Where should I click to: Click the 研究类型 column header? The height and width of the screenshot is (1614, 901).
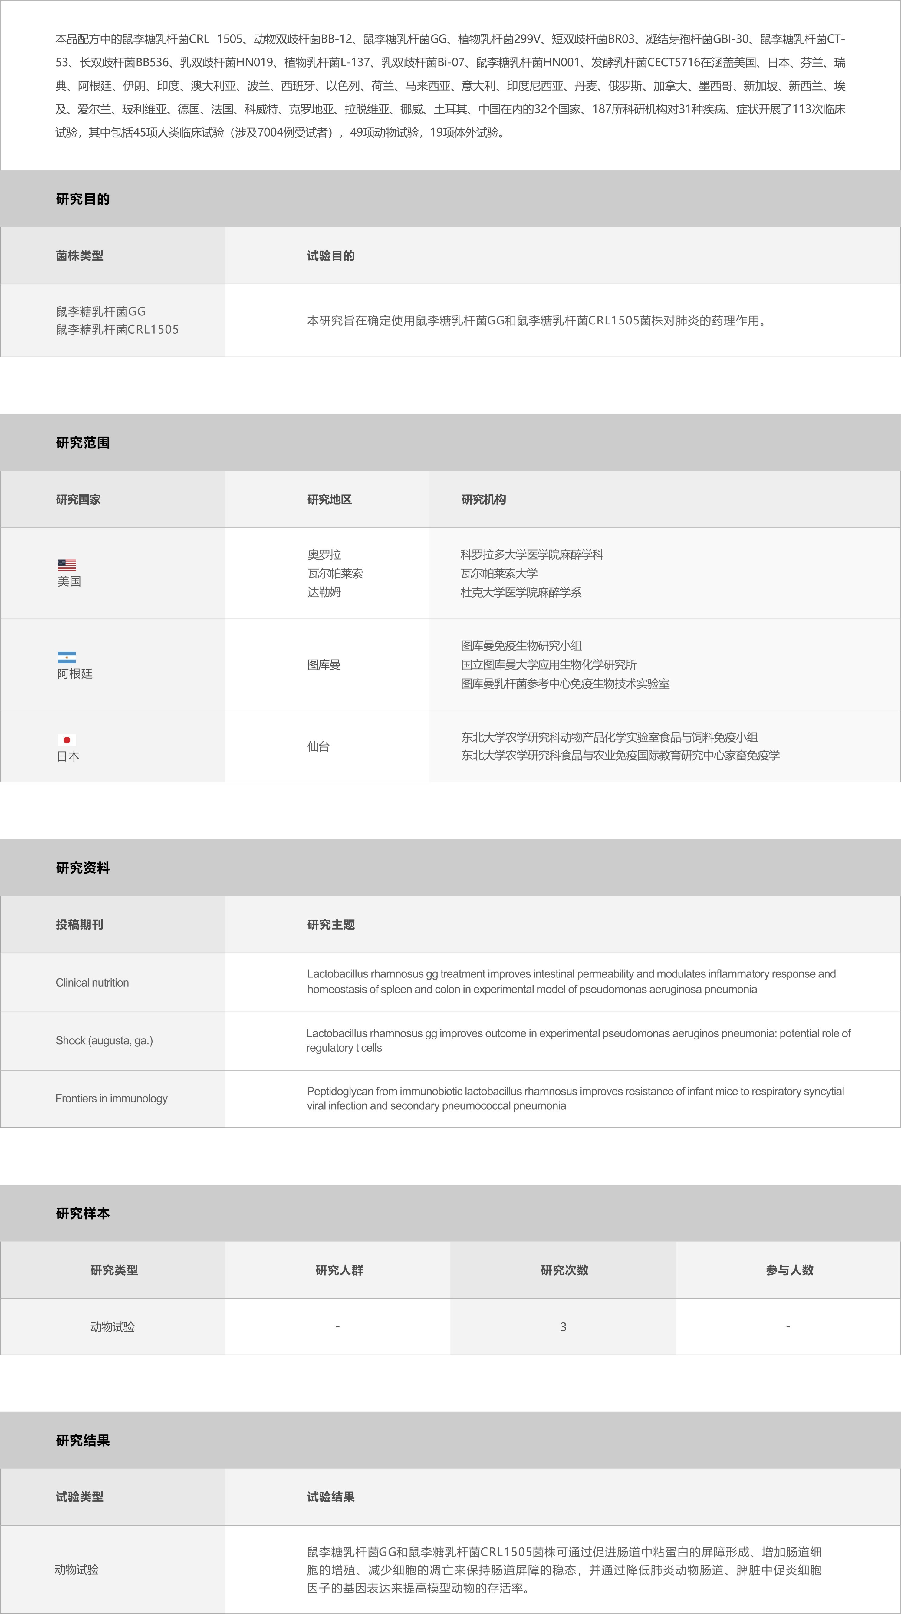click(x=114, y=1270)
